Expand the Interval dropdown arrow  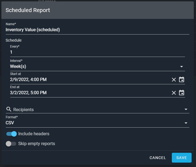(181, 67)
